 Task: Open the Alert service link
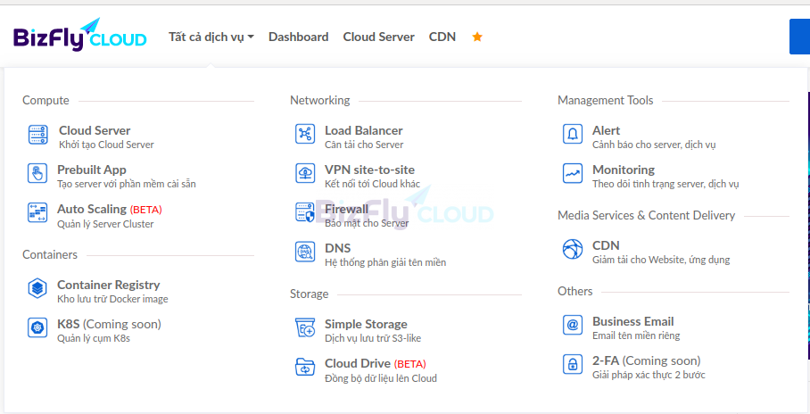[x=606, y=131]
